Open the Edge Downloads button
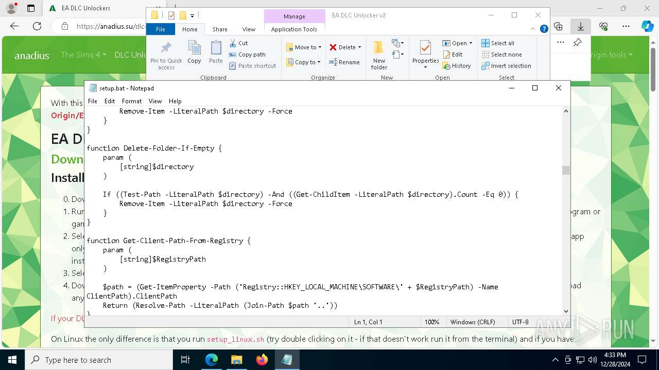659x370 pixels. 580,26
